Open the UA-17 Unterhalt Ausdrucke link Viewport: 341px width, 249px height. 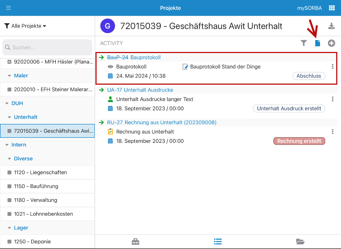coord(140,90)
